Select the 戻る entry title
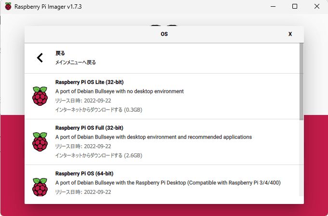Viewport: 328px width, 216px height. (60, 53)
